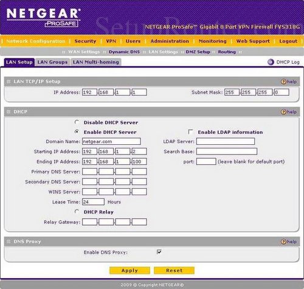Open the Monitoring menu
The height and width of the screenshot is (289, 304).
pyautogui.click(x=213, y=41)
